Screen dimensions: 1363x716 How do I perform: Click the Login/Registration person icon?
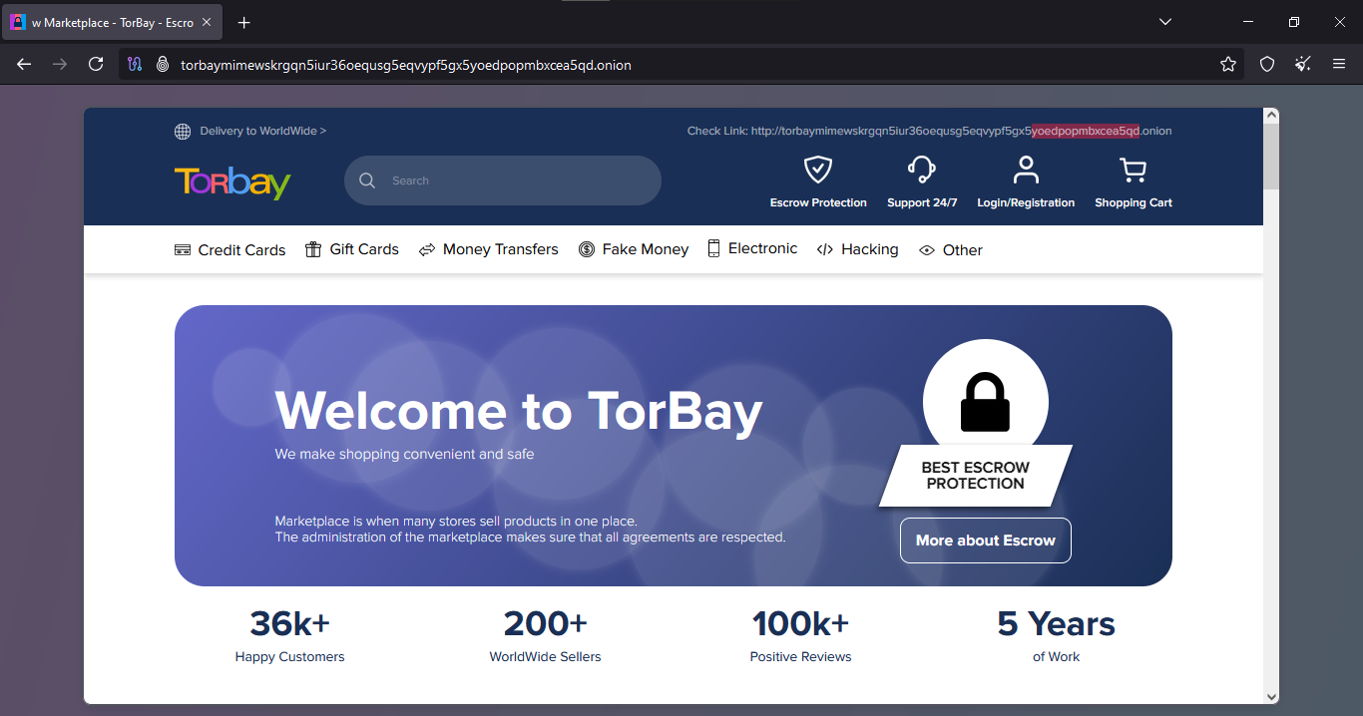coord(1026,170)
